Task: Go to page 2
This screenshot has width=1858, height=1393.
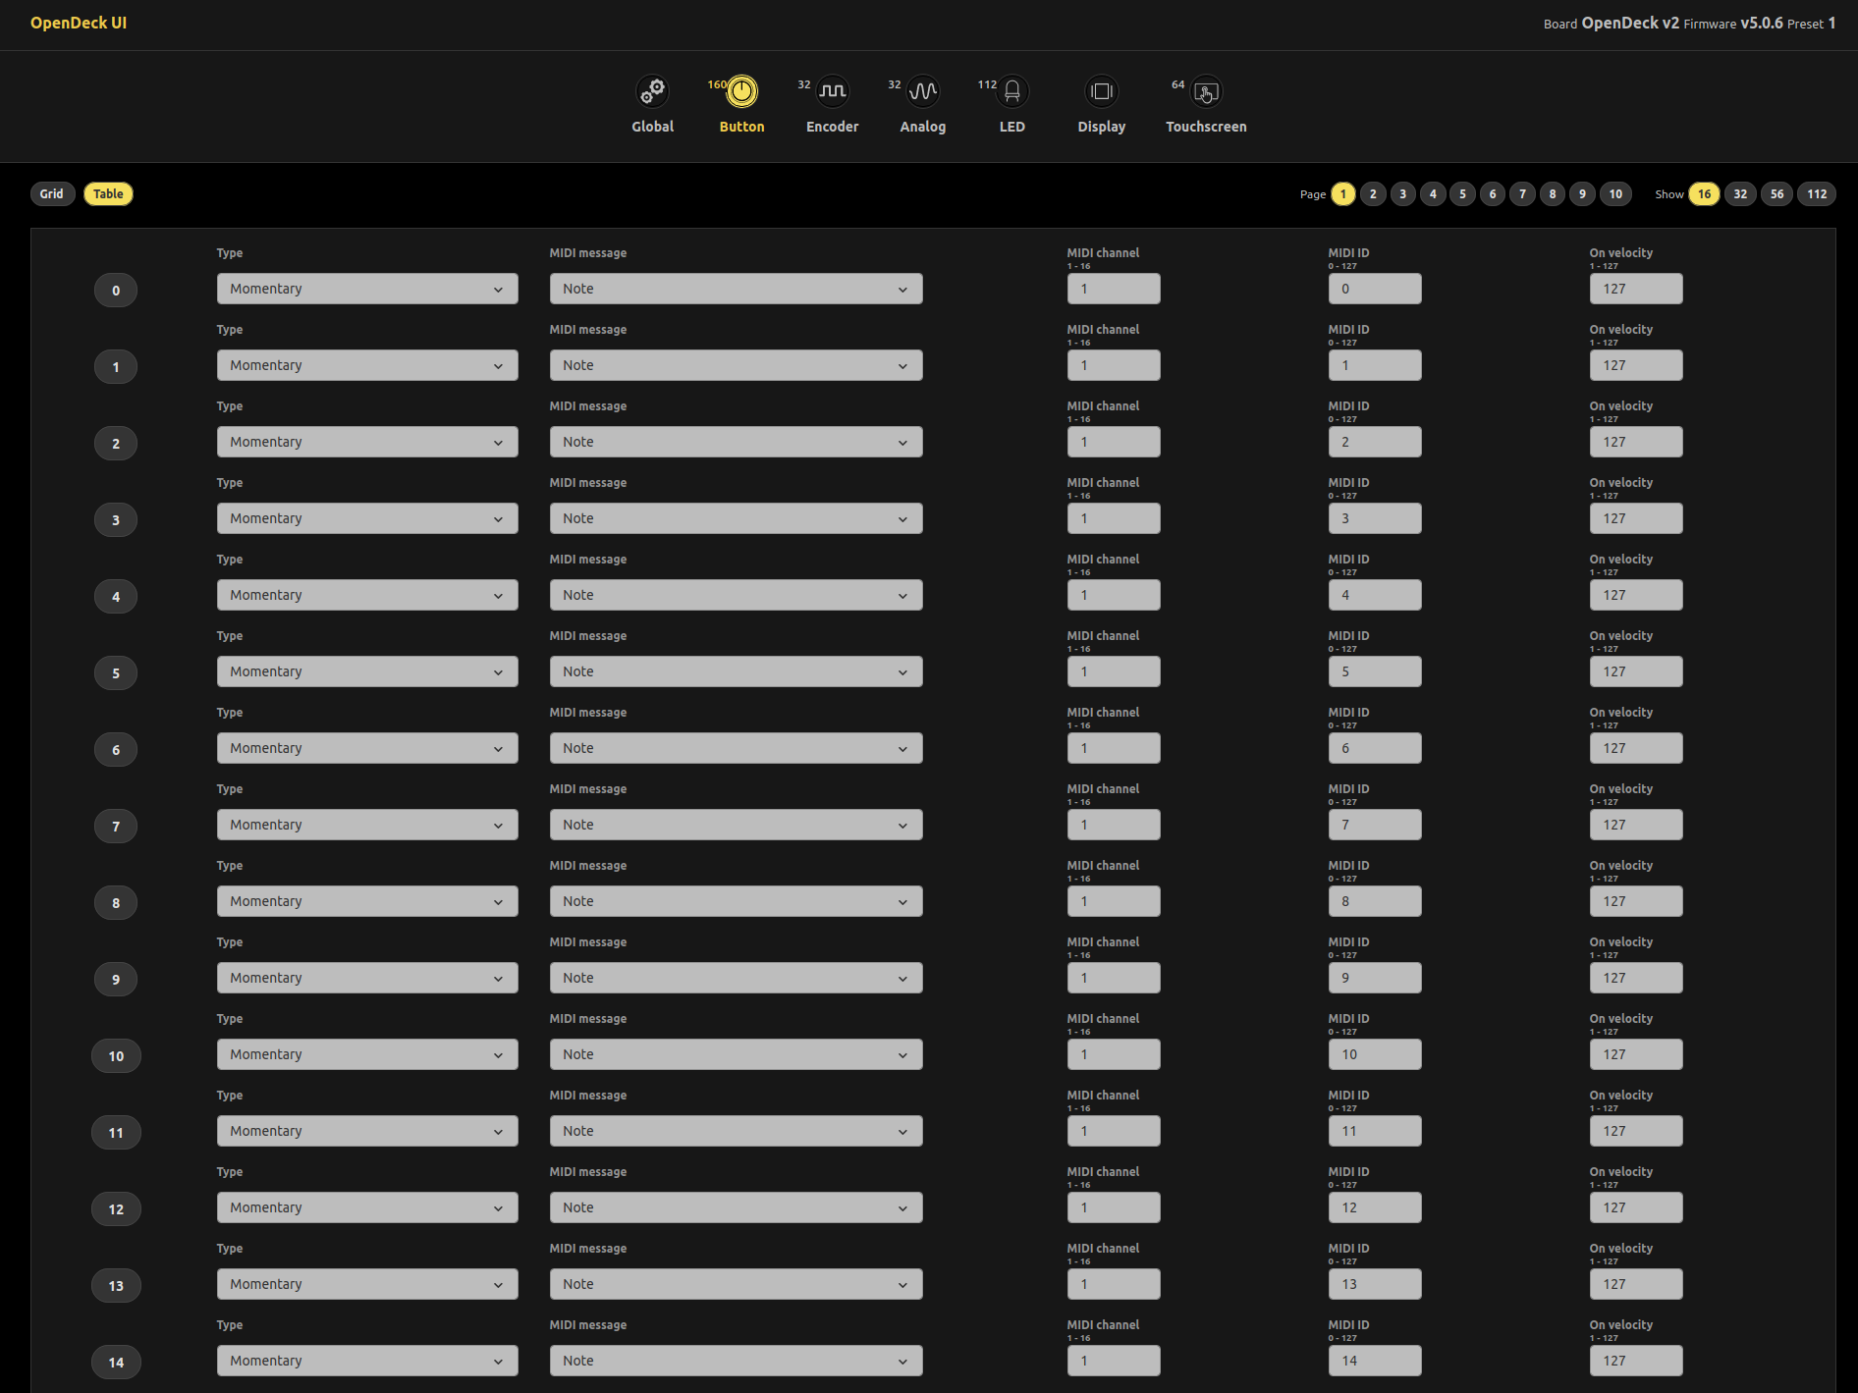Action: point(1373,194)
